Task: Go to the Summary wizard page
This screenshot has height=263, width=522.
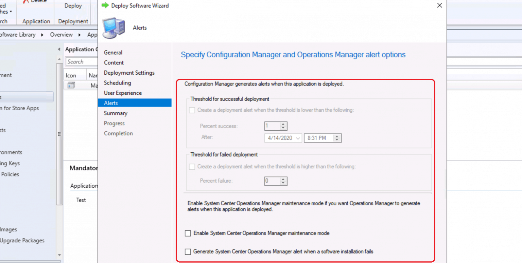Action: (116, 113)
